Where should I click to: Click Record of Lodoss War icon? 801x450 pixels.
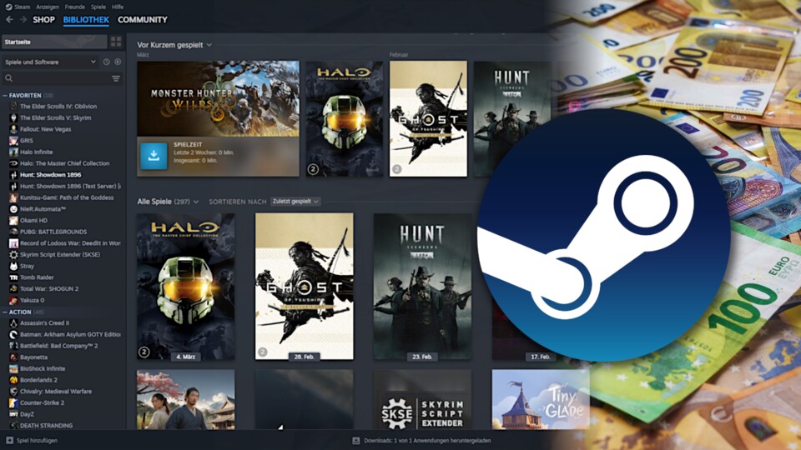tap(14, 243)
